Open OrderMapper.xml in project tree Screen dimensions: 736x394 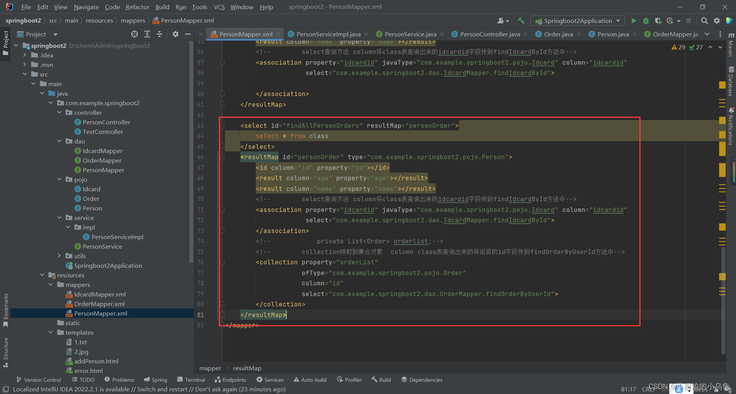pos(99,304)
